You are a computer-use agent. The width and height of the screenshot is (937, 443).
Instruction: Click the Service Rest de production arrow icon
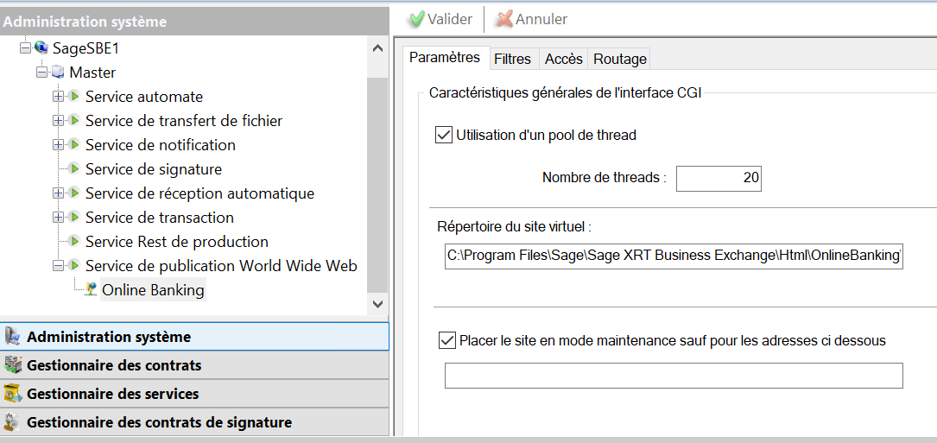(x=74, y=242)
